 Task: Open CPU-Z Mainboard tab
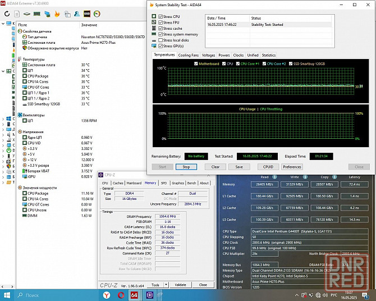(x=134, y=183)
